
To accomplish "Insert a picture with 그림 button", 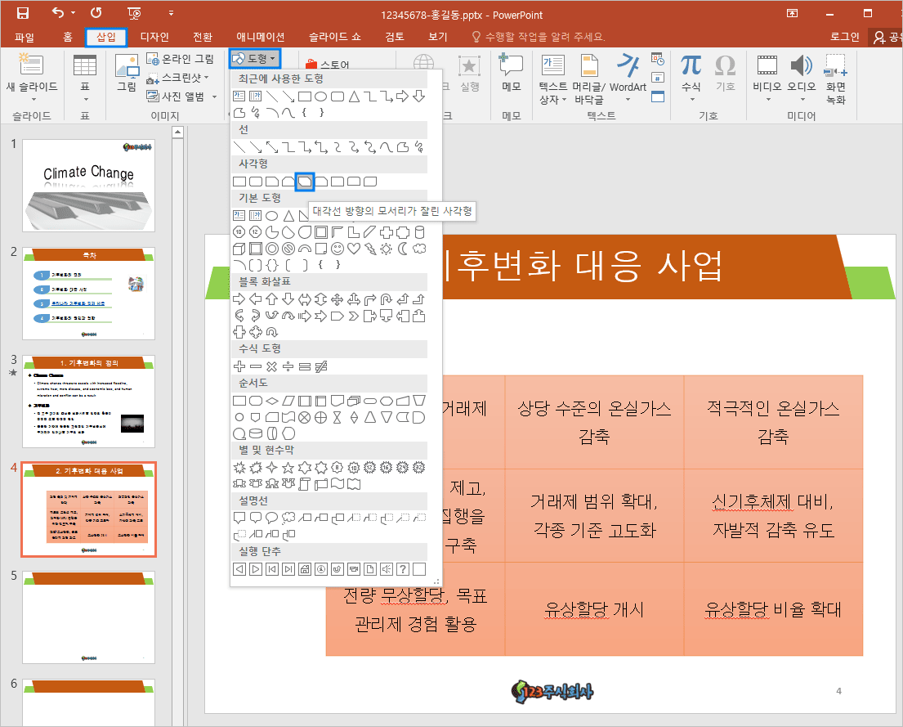I will (x=127, y=74).
